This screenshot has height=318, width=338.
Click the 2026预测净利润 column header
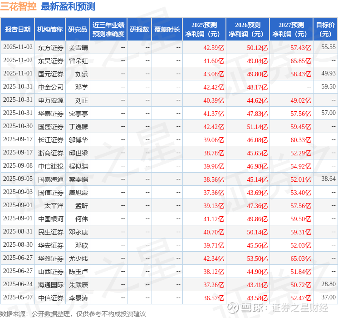point(248,30)
